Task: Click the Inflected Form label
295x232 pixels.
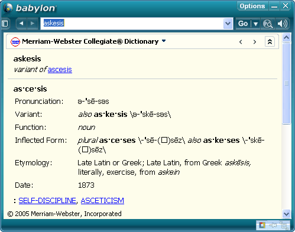Action: coord(41,140)
